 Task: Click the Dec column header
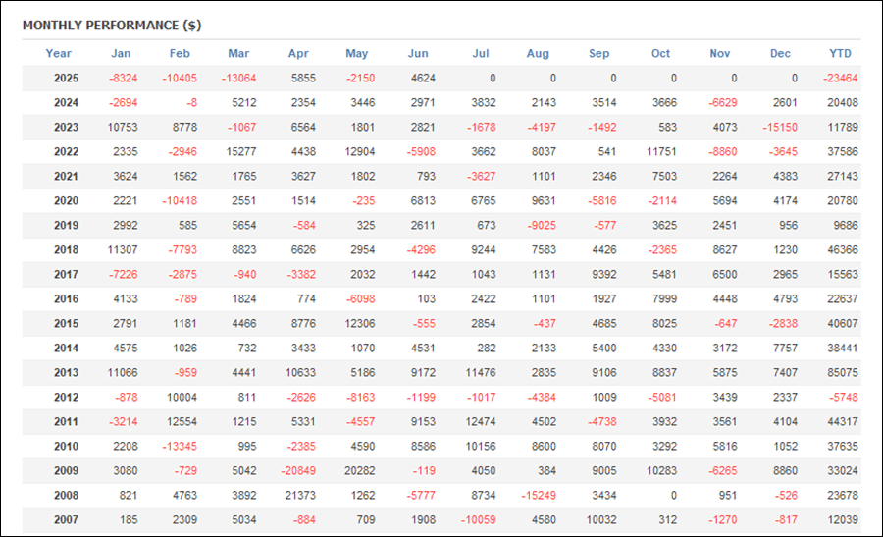(x=780, y=54)
